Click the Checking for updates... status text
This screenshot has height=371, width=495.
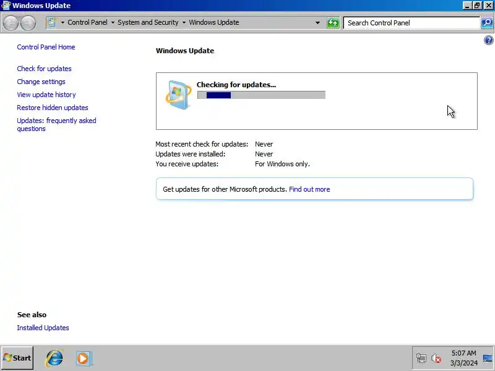coord(236,85)
